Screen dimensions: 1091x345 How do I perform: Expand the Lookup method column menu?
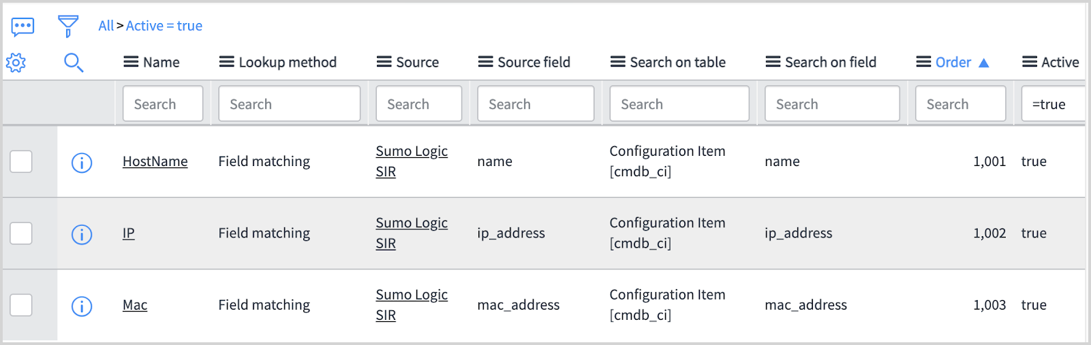[x=226, y=62]
